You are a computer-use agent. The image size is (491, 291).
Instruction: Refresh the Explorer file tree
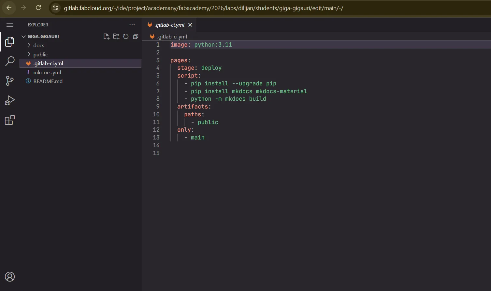[126, 36]
